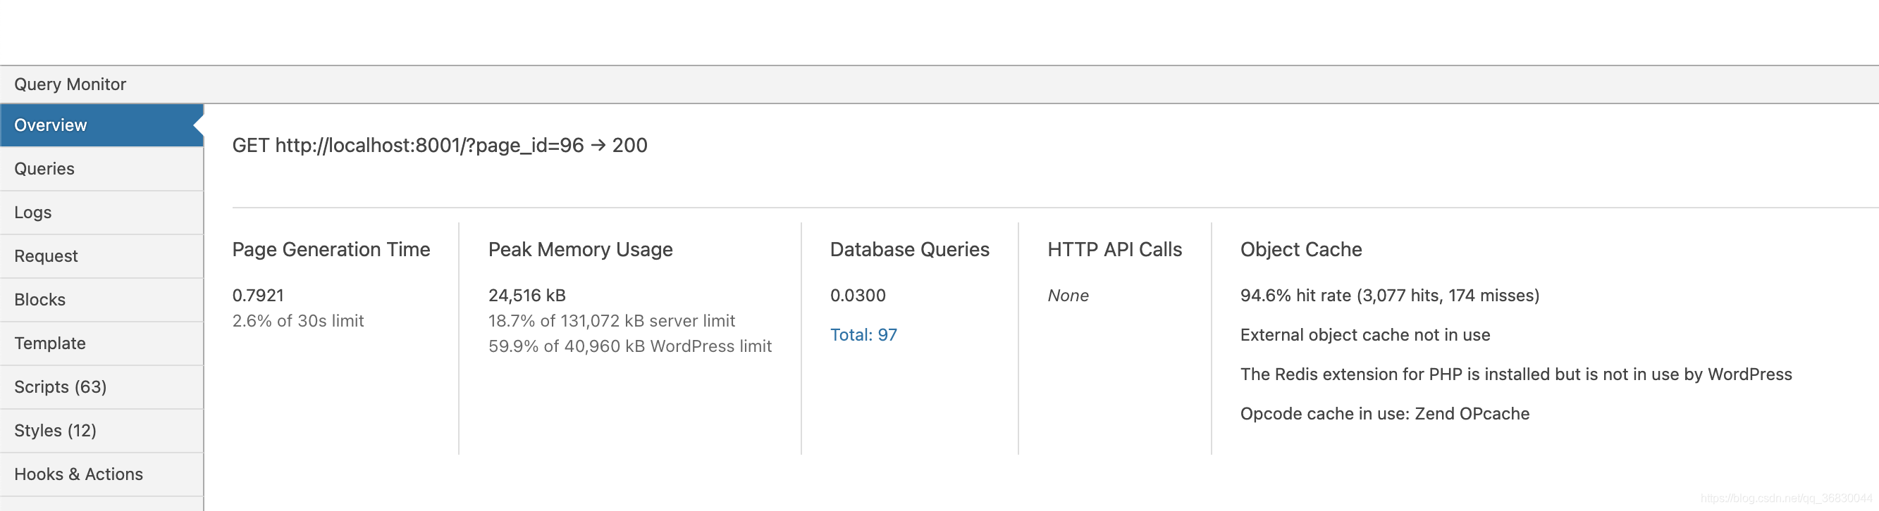Screen dimensions: 1879x511
Task: Click the GET localhost request URL line
Action: tap(439, 146)
